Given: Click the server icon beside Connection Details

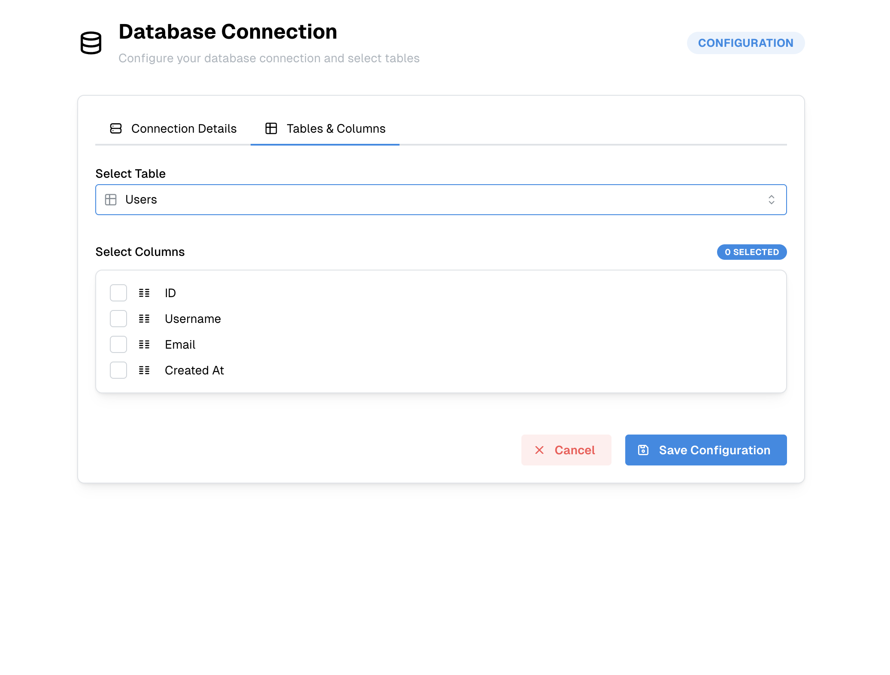Looking at the screenshot, I should pos(116,128).
